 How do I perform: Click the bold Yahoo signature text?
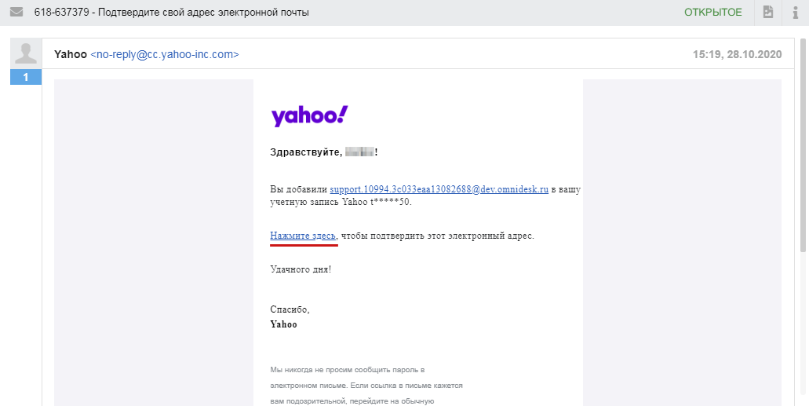click(283, 324)
